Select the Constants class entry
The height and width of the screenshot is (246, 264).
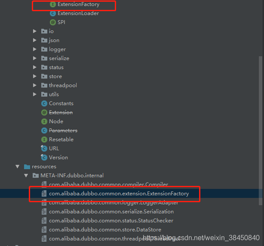pyautogui.click(x=61, y=103)
